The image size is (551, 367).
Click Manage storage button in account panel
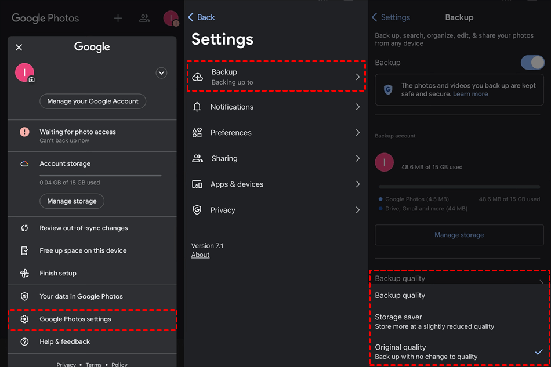tap(72, 201)
